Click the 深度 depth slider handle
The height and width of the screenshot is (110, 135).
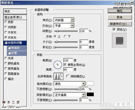coord(57,31)
